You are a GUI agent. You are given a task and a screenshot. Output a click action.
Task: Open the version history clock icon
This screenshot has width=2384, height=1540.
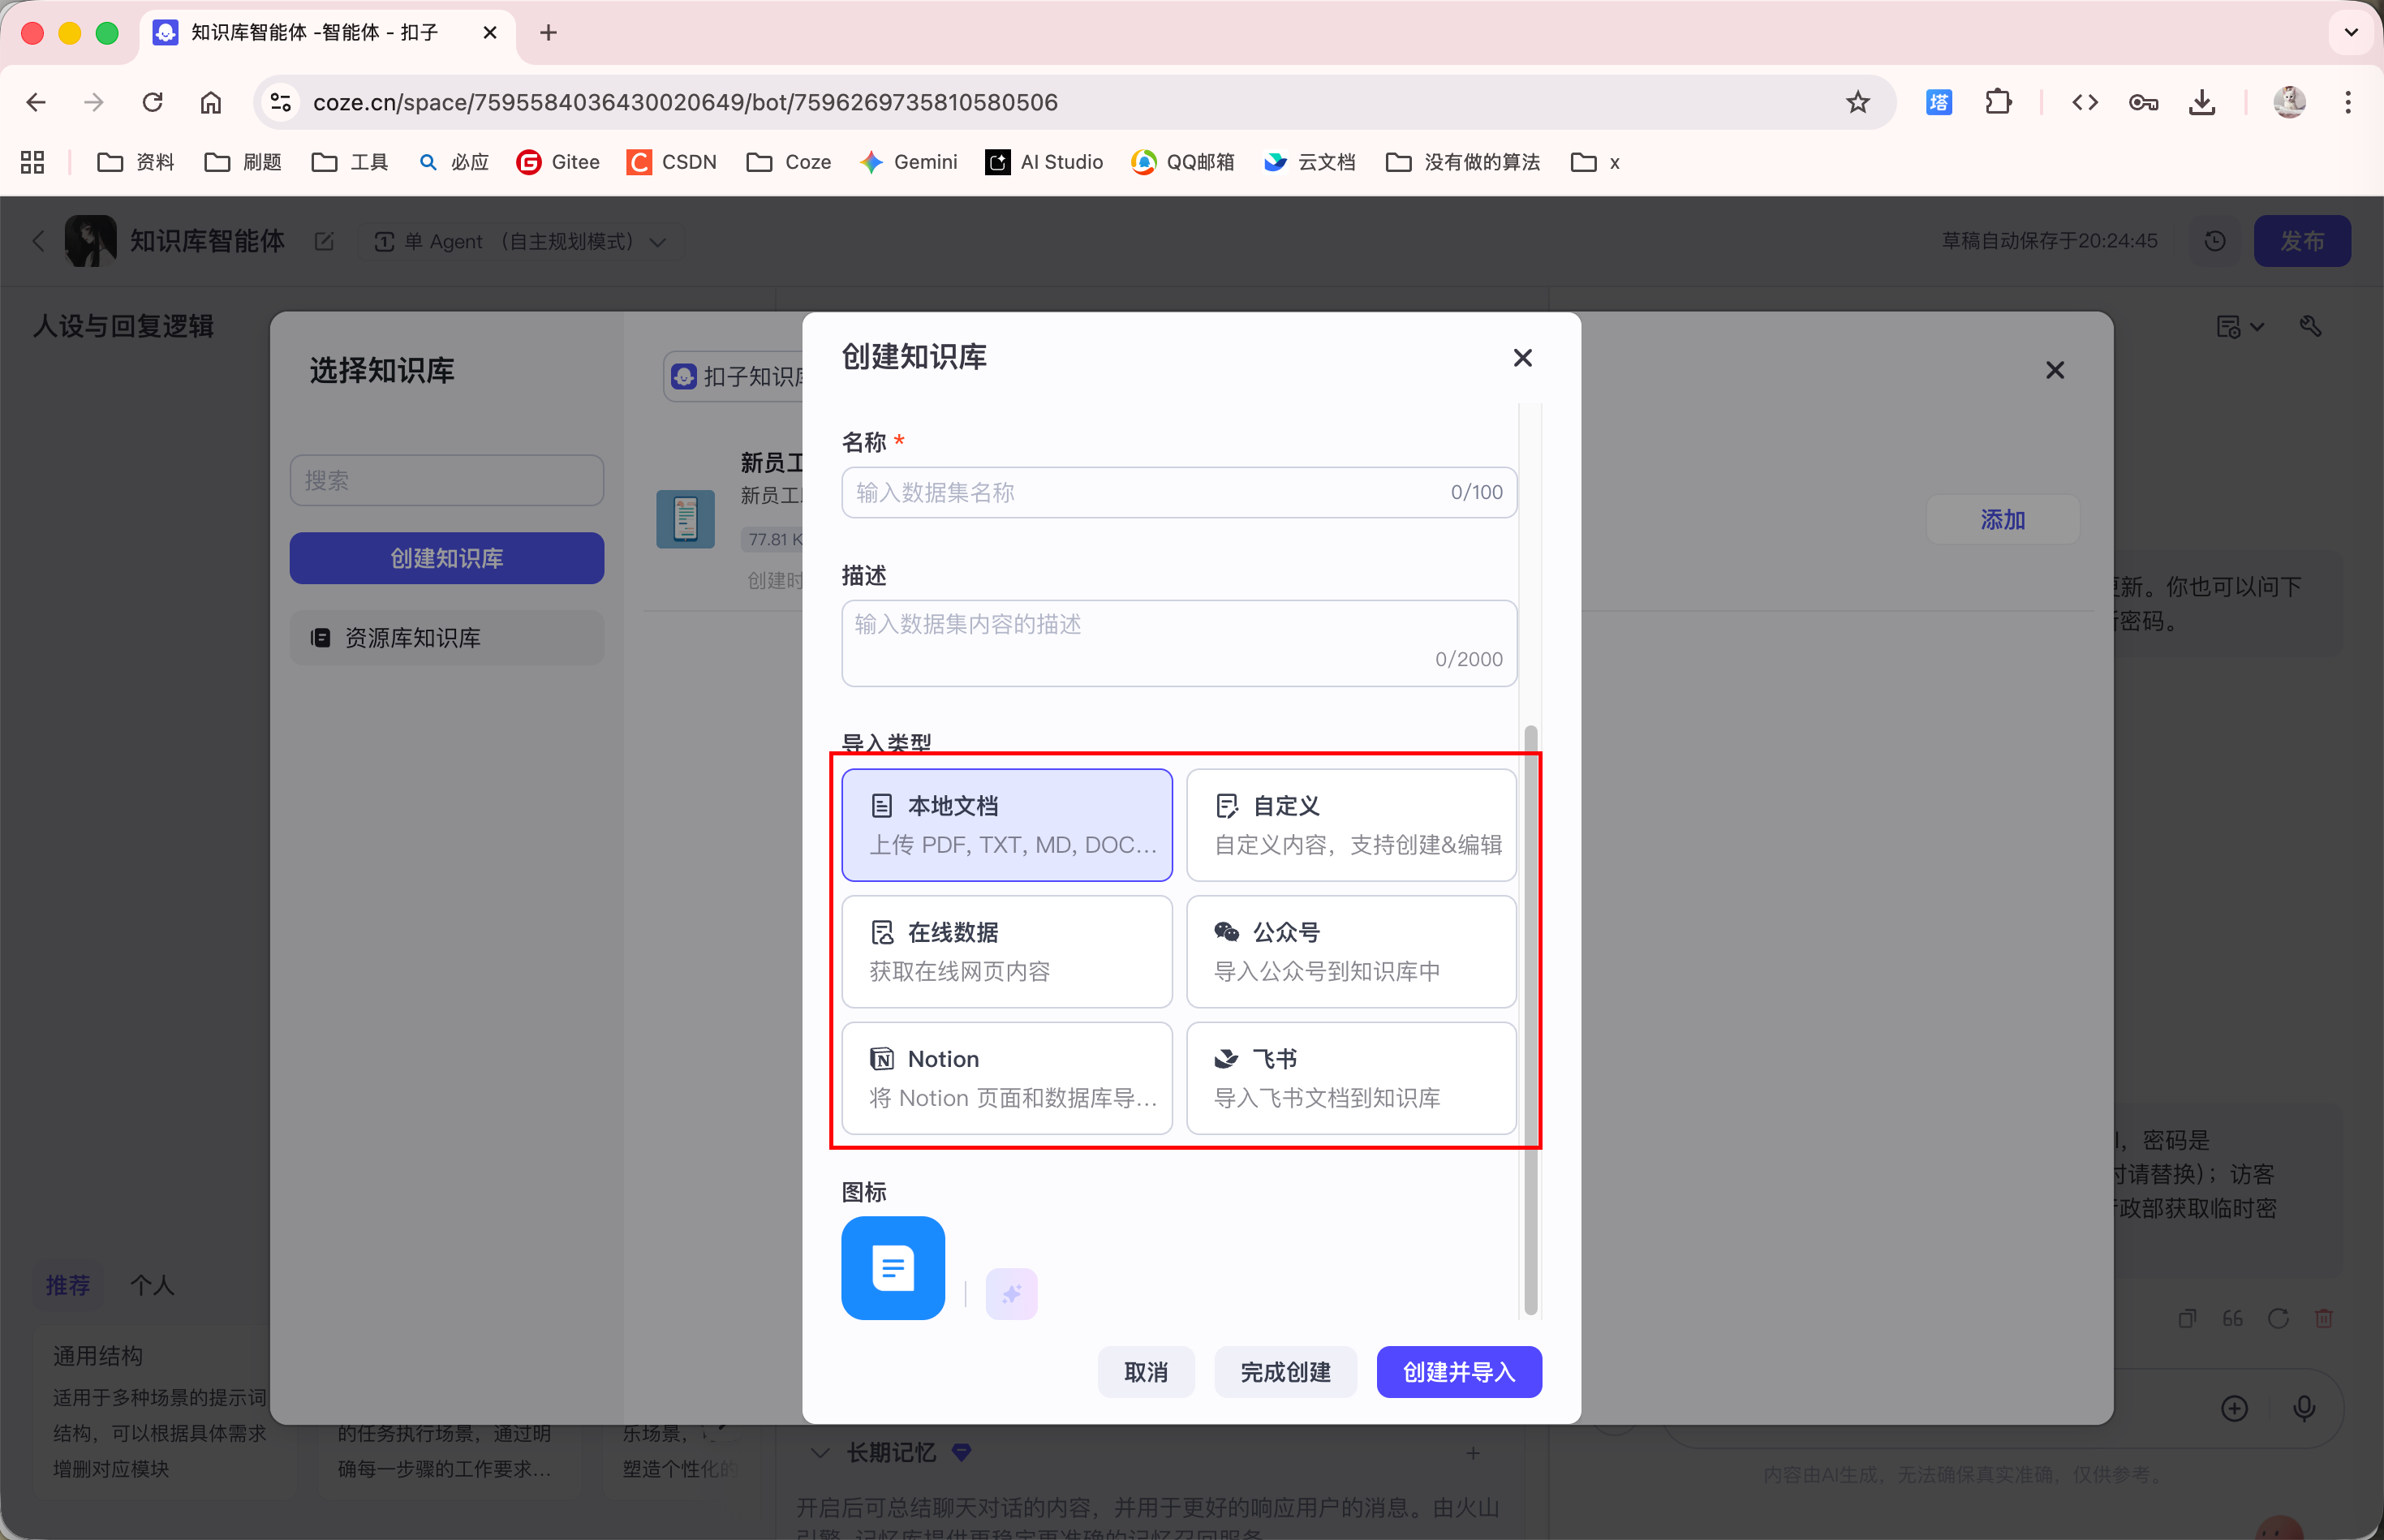tap(2214, 241)
